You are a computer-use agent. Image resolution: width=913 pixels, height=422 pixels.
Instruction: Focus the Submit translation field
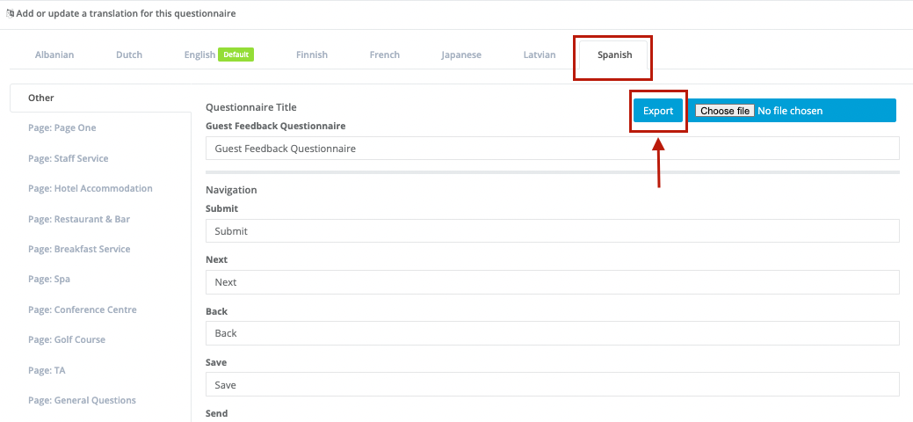coord(553,231)
